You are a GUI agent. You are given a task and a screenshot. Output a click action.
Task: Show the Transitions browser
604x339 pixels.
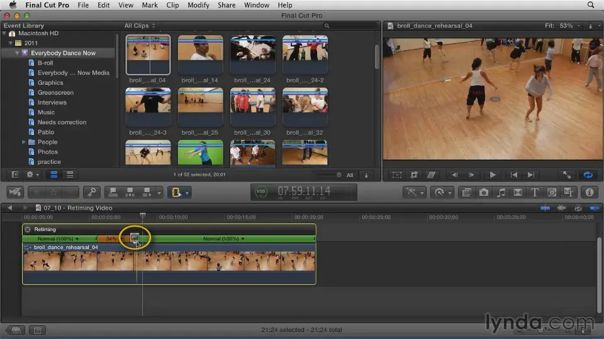pos(518,192)
